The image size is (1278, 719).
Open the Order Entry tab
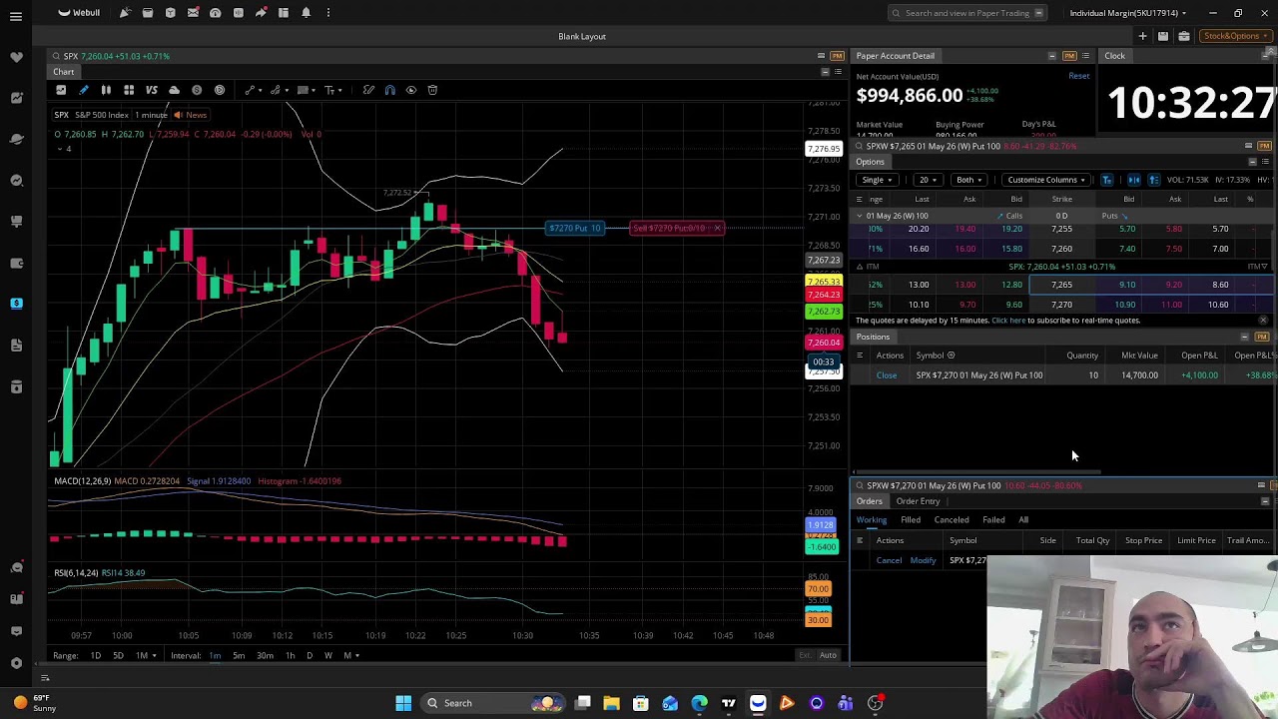918,501
